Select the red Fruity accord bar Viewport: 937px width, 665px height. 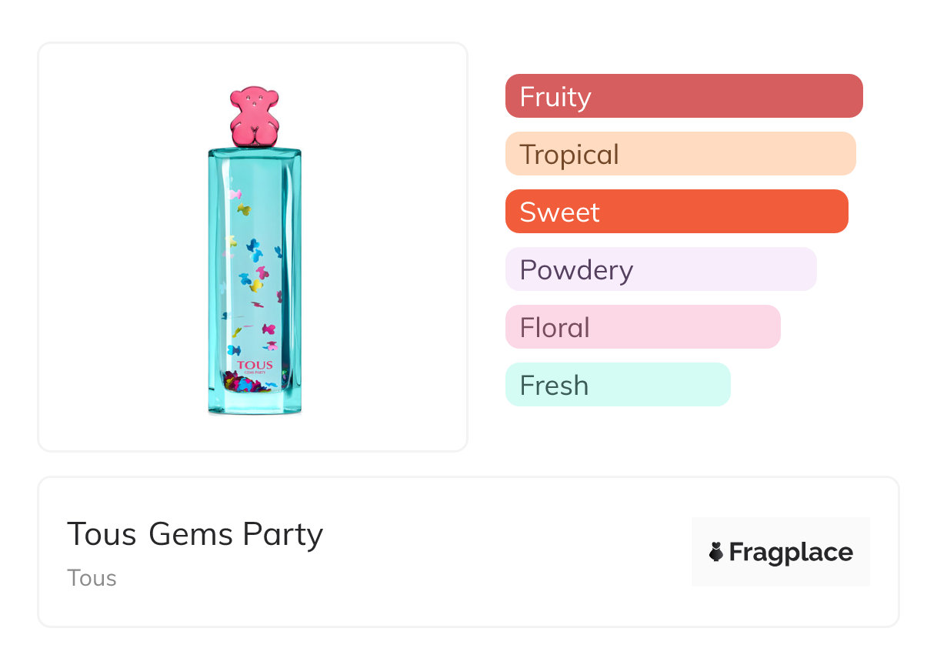[684, 96]
